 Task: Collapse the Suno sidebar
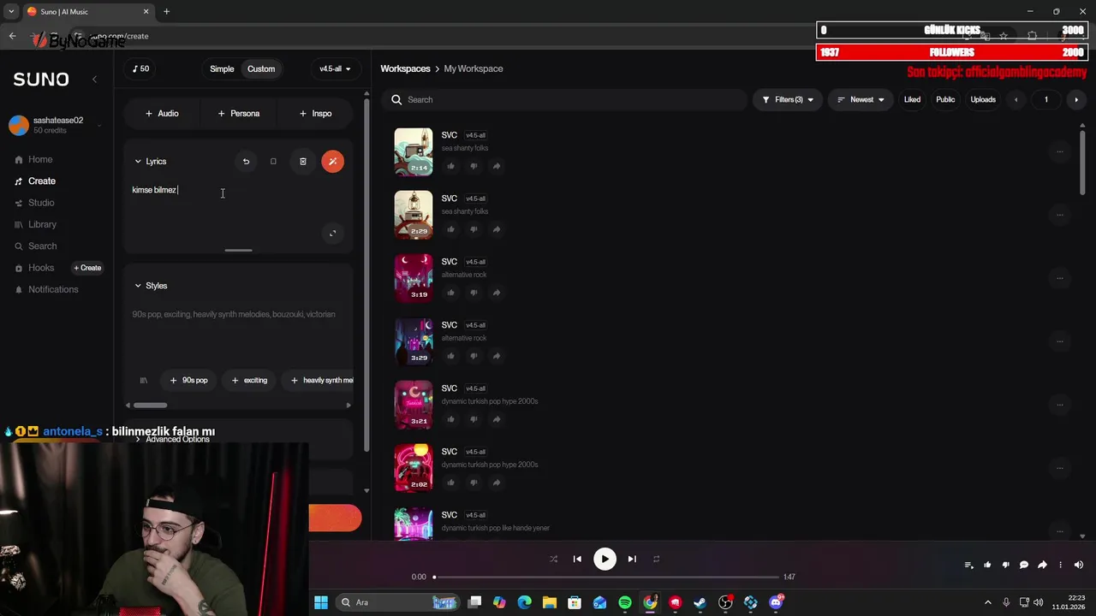point(94,79)
